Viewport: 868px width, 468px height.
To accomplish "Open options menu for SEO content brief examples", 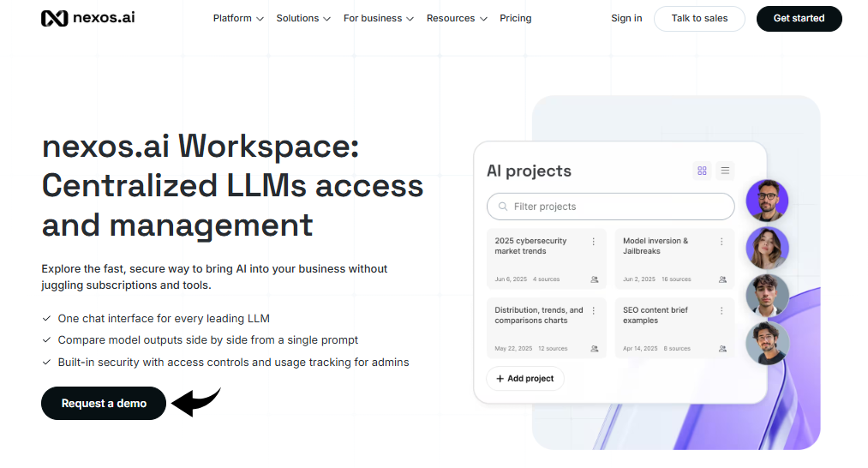I will (x=721, y=310).
